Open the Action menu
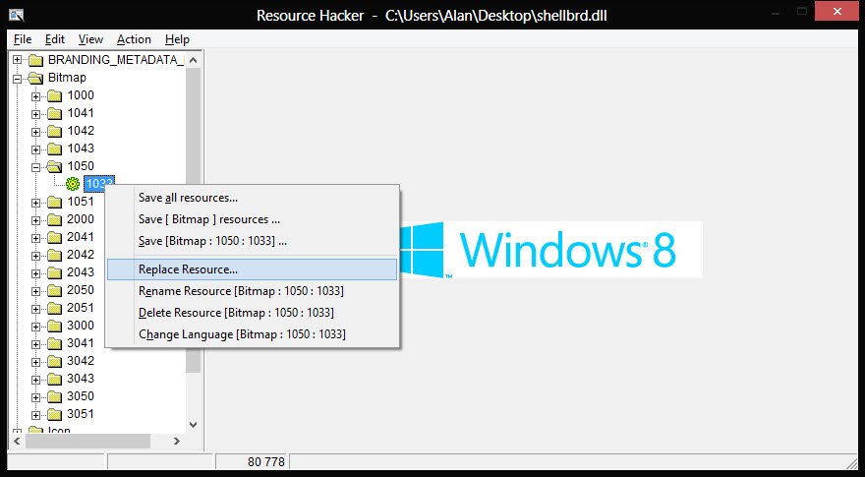This screenshot has width=865, height=477. (134, 39)
